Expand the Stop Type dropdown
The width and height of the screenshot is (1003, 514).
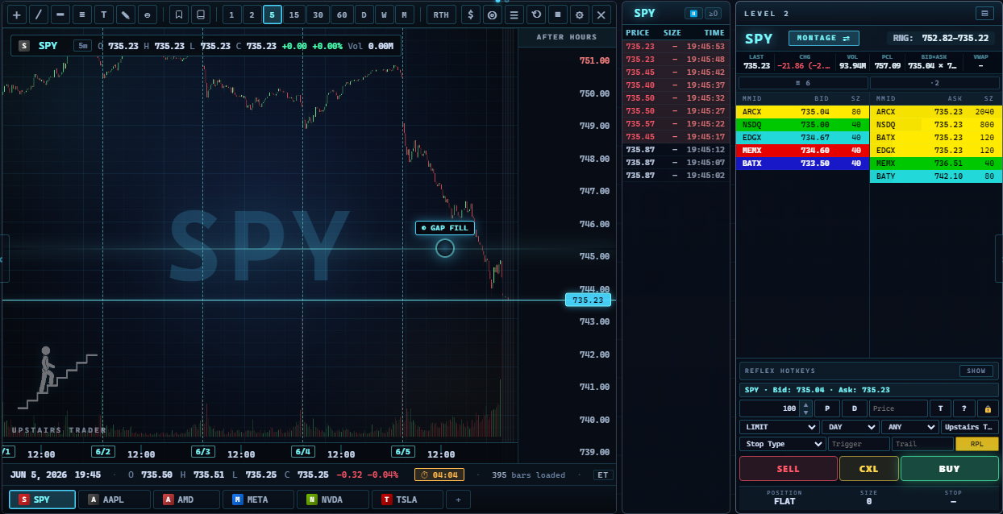tap(782, 444)
